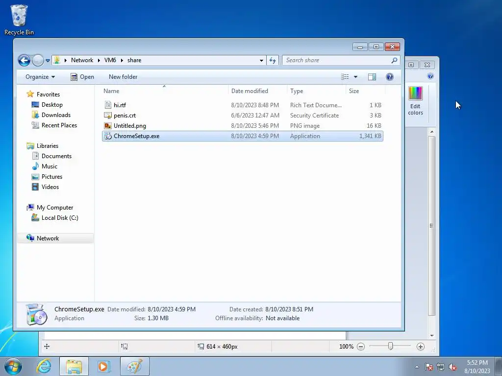Open the network tray icon
This screenshot has height=376, width=502.
pyautogui.click(x=441, y=367)
